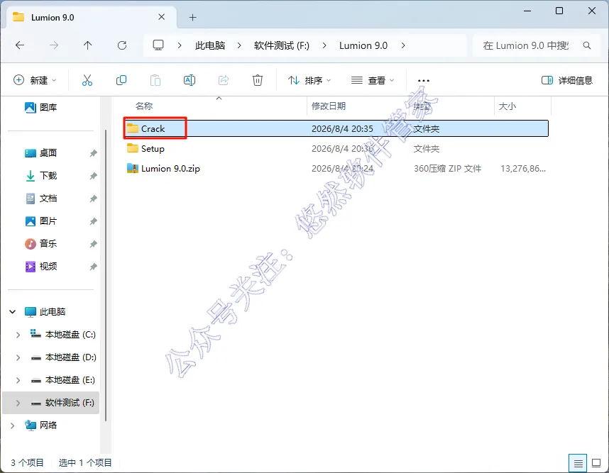The width and height of the screenshot is (609, 473).
Task: Open a new tab with plus button
Action: click(x=192, y=18)
